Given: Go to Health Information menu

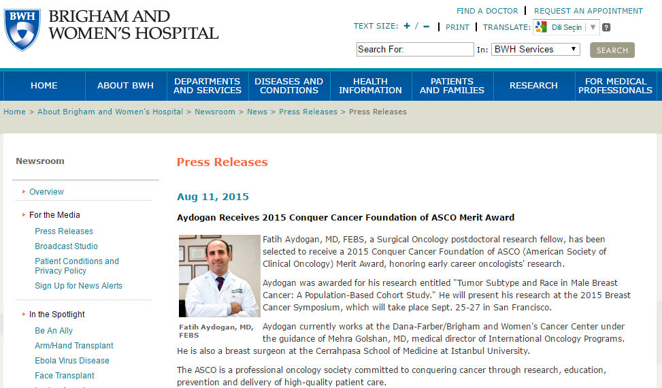Looking at the screenshot, I should coord(371,86).
